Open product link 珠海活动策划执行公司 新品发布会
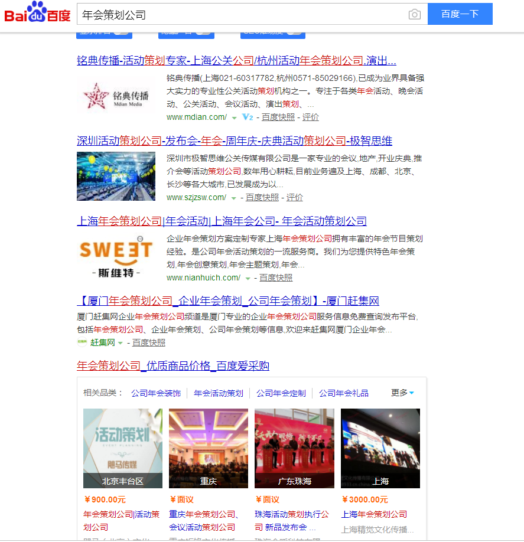 click(x=292, y=521)
